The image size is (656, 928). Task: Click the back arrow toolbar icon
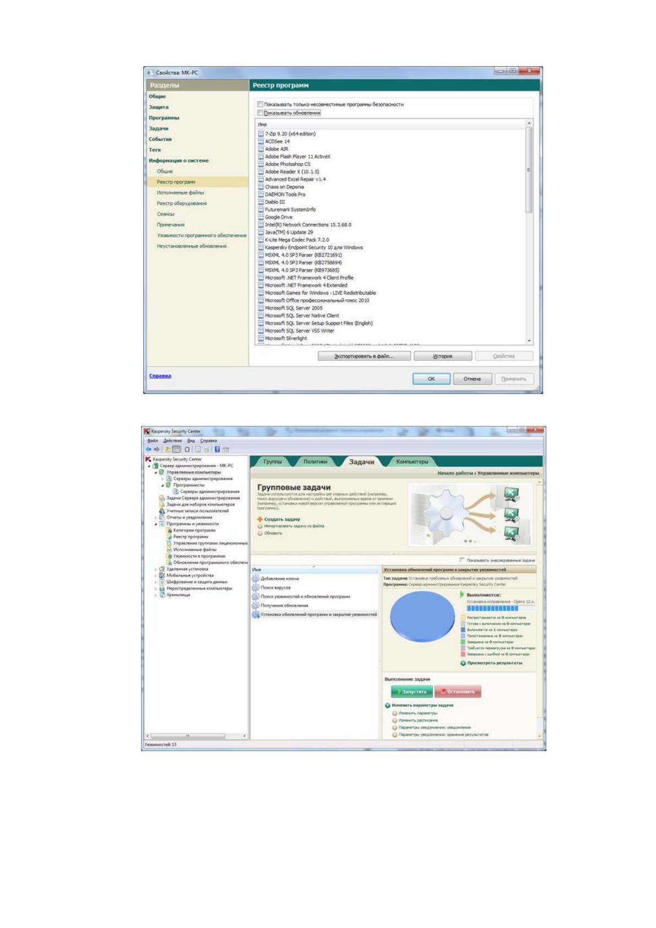coord(148,449)
